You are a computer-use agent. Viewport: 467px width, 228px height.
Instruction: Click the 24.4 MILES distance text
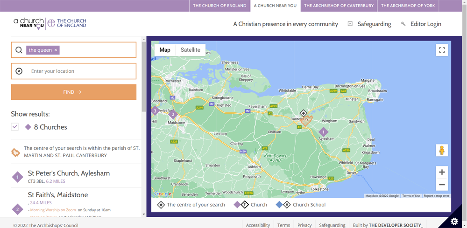(41, 203)
